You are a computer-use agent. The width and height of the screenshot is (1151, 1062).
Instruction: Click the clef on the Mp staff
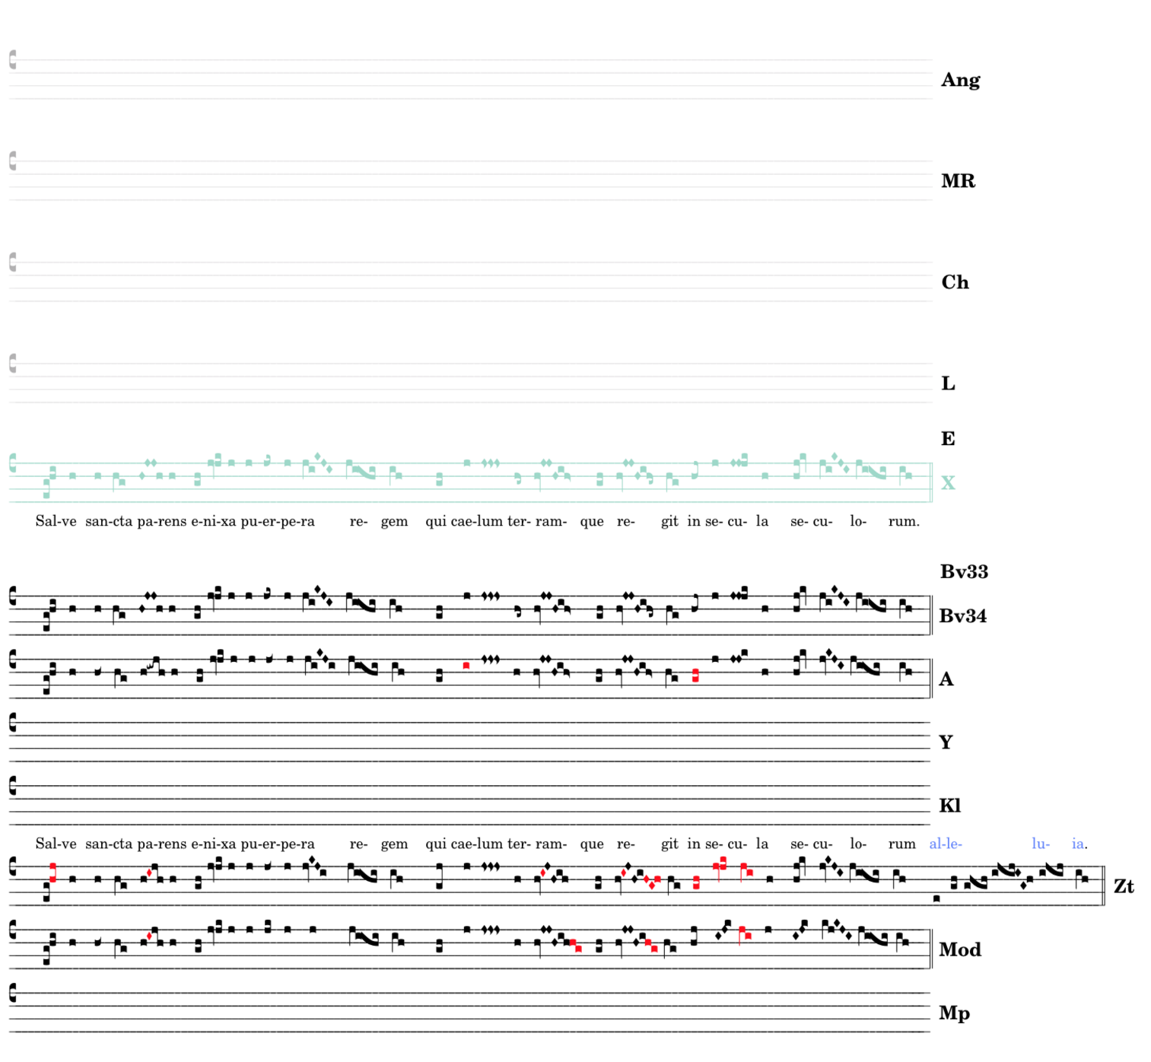[13, 993]
